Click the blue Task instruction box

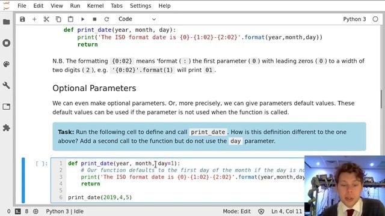tap(209, 136)
